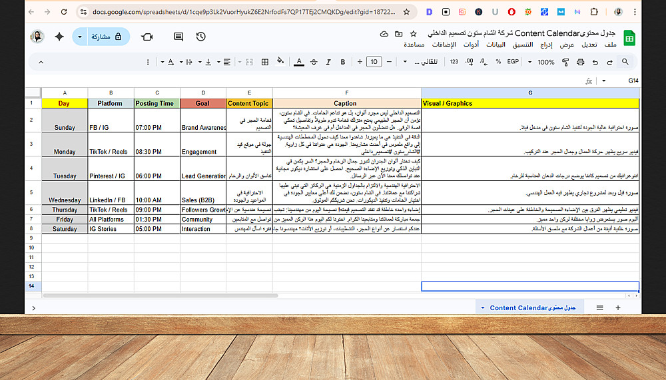666x380 pixels.
Task: Click the font size input field
Action: point(374,62)
